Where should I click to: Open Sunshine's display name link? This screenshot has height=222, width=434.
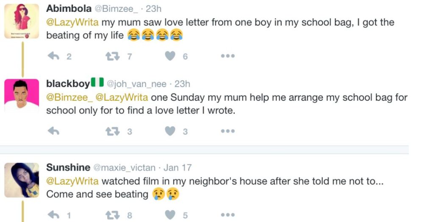pyautogui.click(x=68, y=168)
